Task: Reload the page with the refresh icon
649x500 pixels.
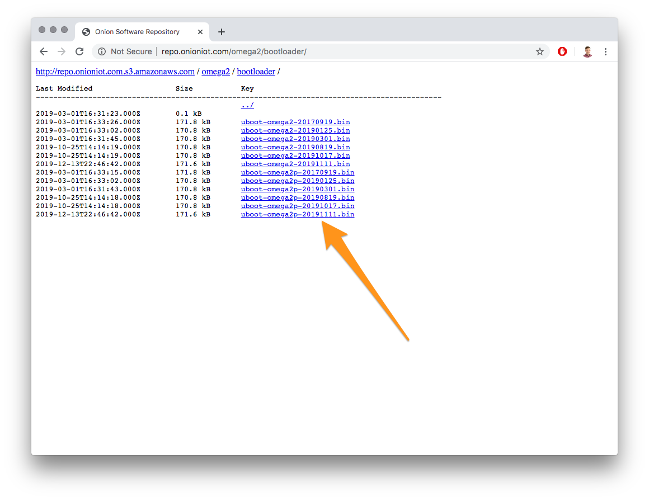Action: (x=79, y=52)
